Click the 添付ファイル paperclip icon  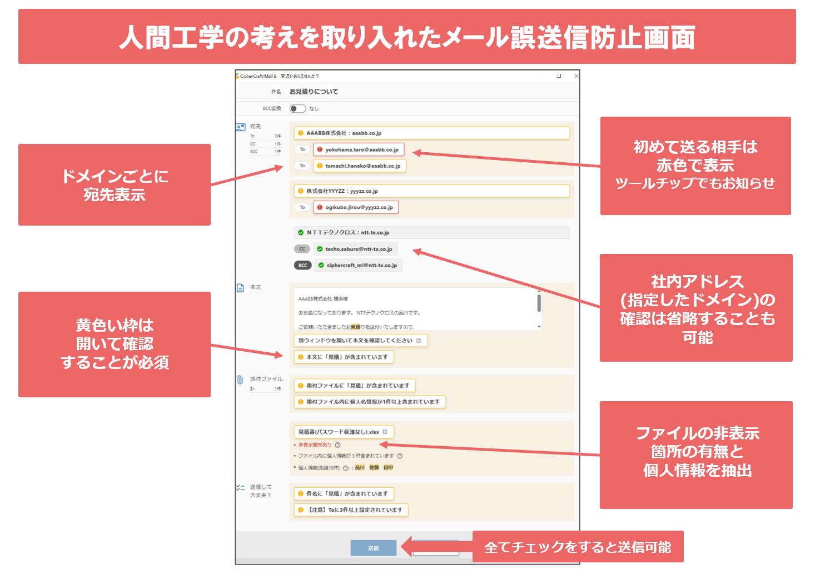pyautogui.click(x=240, y=380)
